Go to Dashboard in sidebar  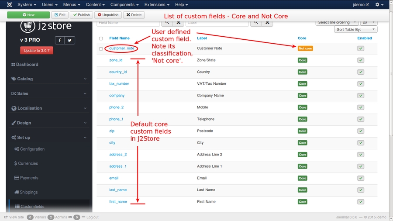pyautogui.click(x=25, y=64)
